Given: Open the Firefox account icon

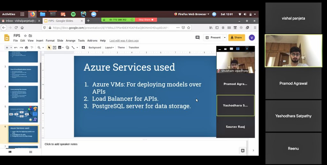Looking at the screenshot, I should 223,28.
